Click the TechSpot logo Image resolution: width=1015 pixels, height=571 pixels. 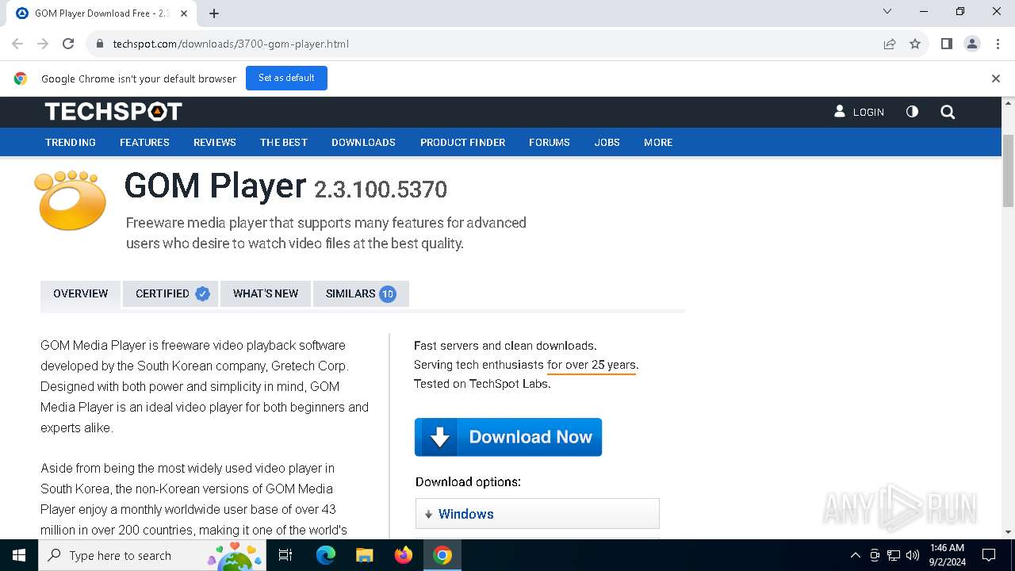tap(113, 112)
